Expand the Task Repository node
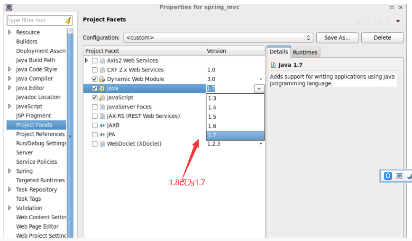 click(10, 189)
